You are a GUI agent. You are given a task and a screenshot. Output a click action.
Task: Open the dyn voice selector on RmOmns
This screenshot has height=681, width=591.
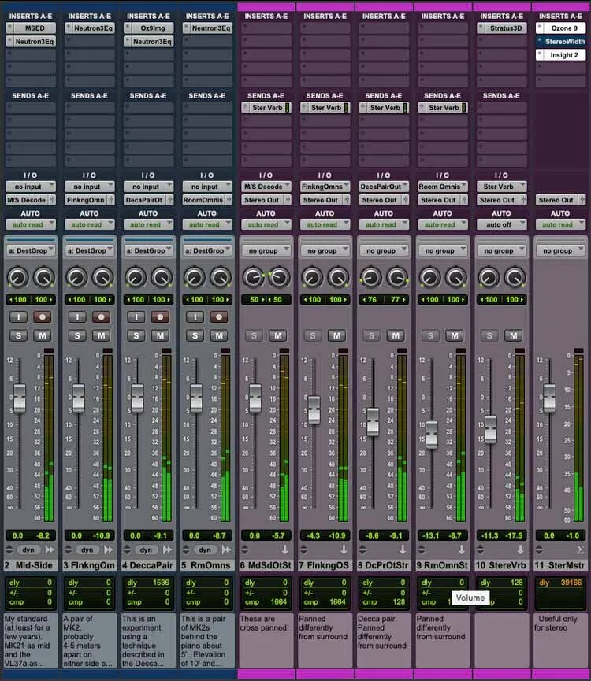pyautogui.click(x=205, y=550)
